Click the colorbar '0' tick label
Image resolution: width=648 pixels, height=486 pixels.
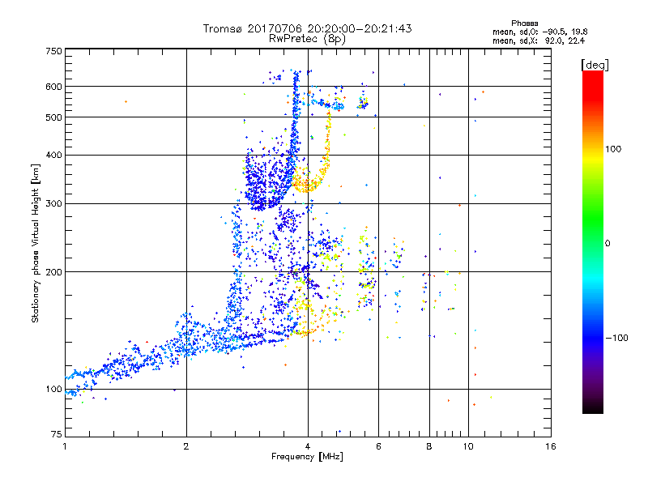pyautogui.click(x=607, y=244)
